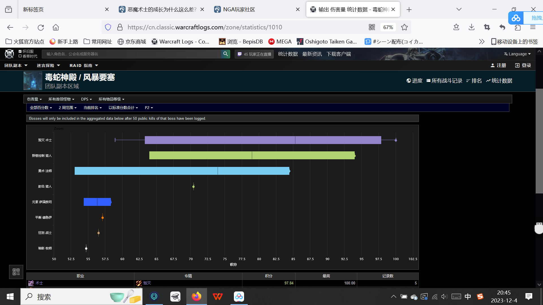The height and width of the screenshot is (305, 543).
Task: Click the green search magnifier button
Action: (225, 54)
